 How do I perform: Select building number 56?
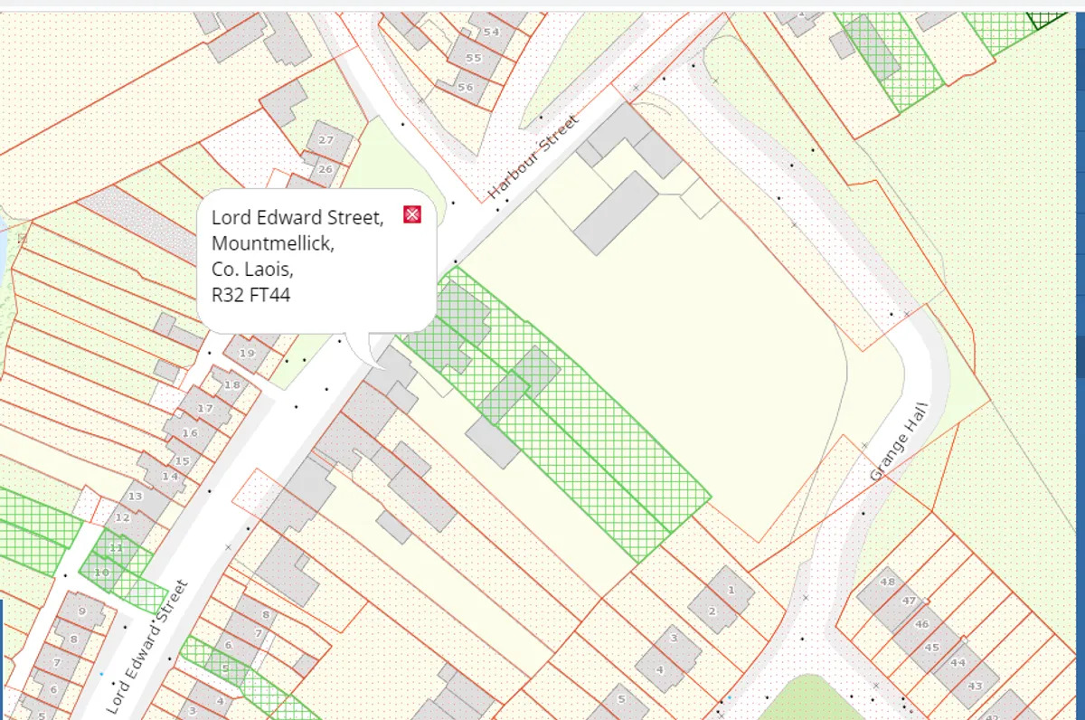465,87
